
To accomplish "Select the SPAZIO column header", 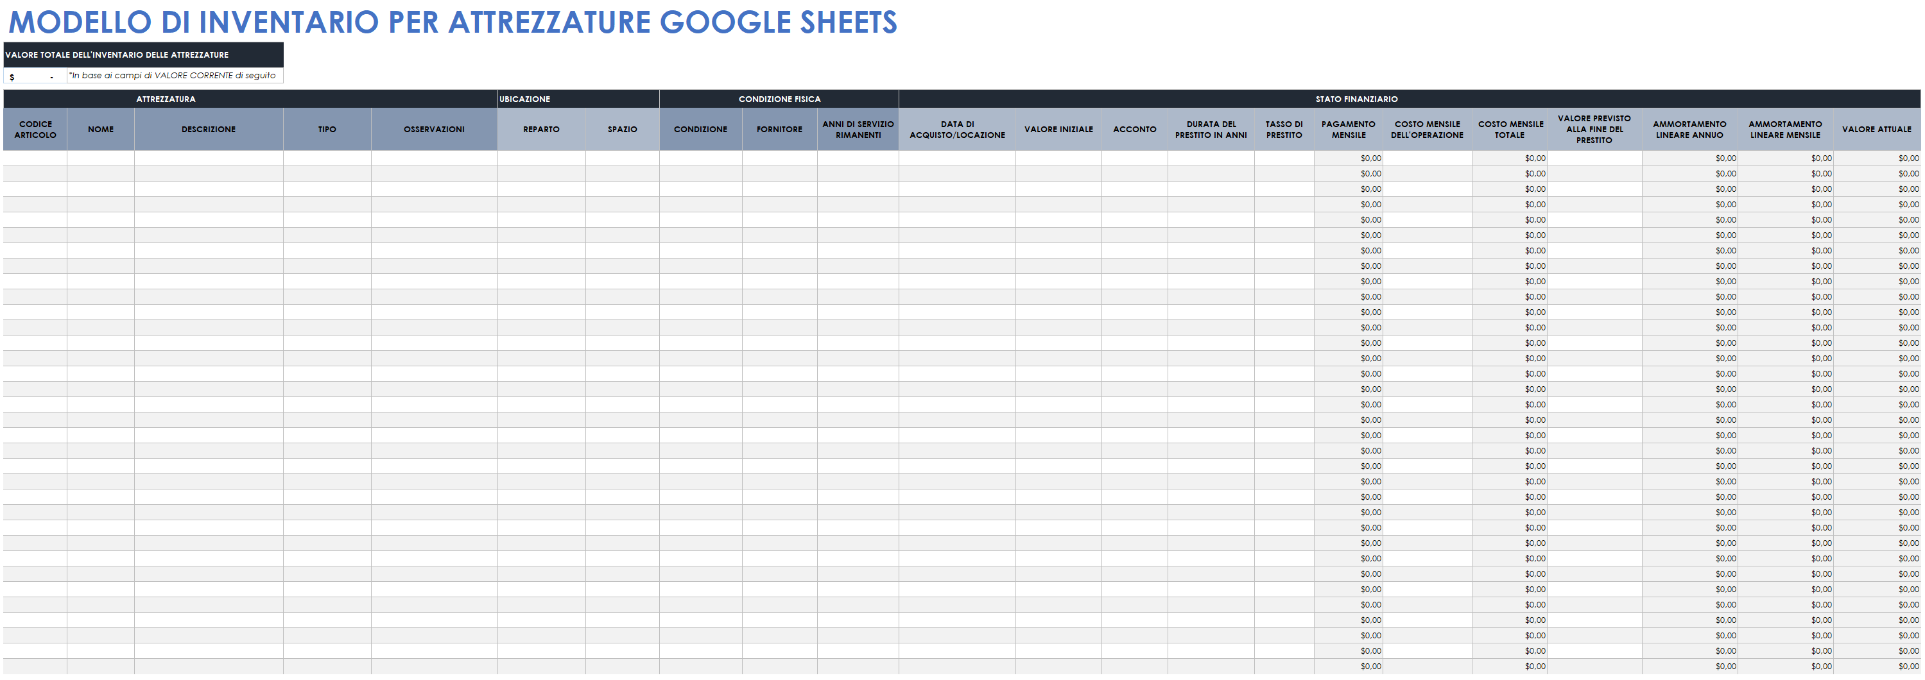I will tap(623, 130).
